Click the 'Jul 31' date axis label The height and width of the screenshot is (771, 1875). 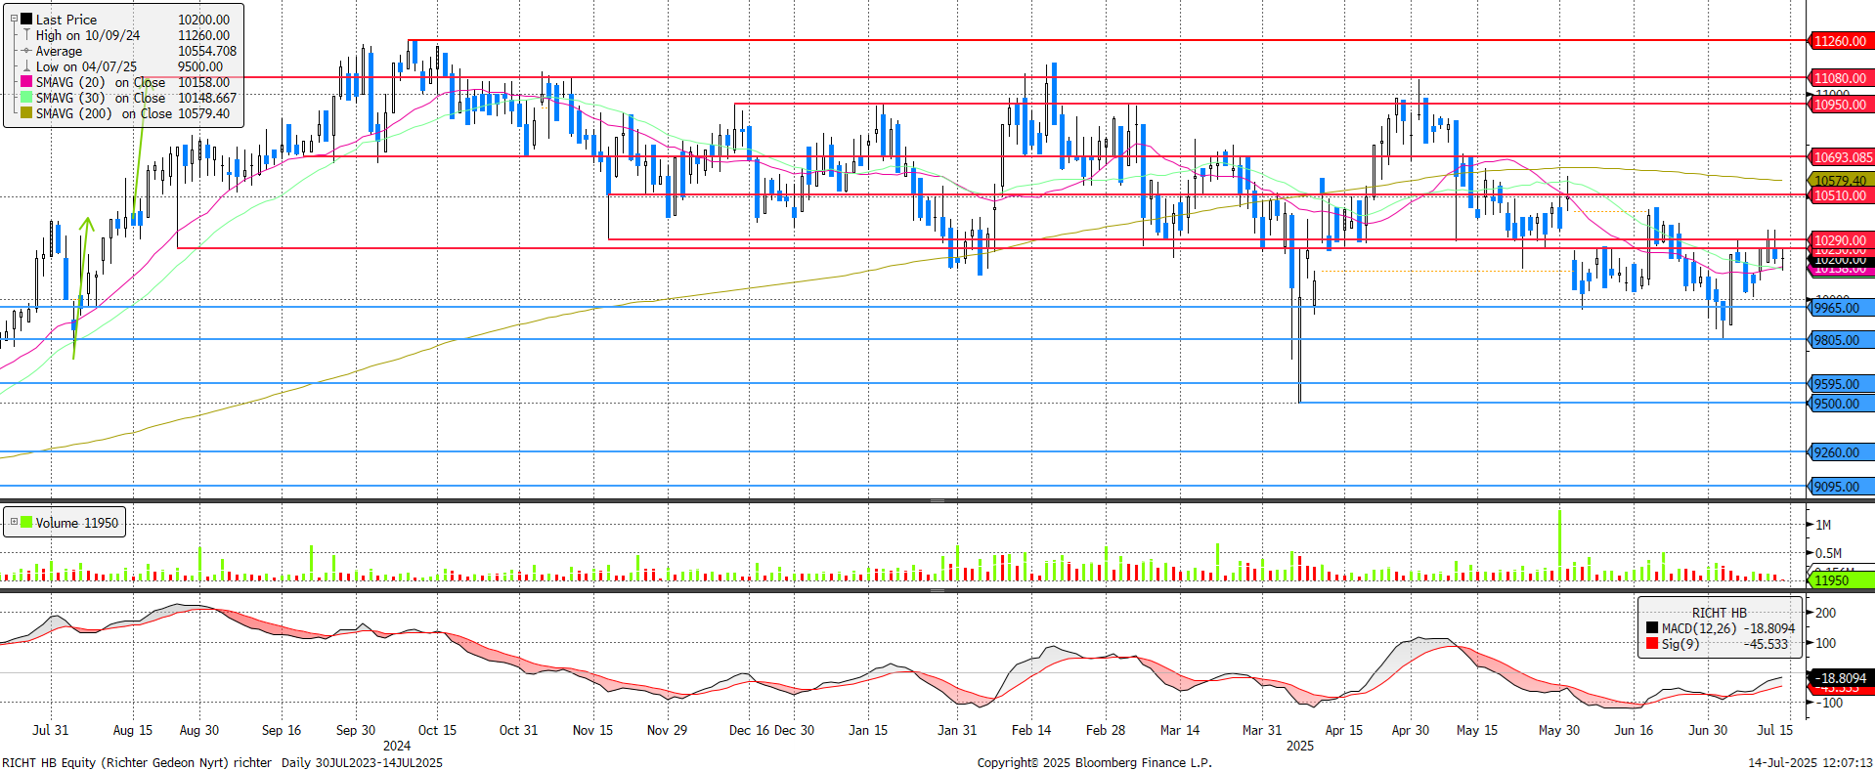pyautogui.click(x=51, y=730)
